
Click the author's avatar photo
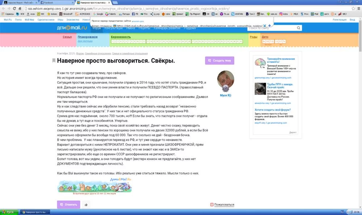point(226,79)
